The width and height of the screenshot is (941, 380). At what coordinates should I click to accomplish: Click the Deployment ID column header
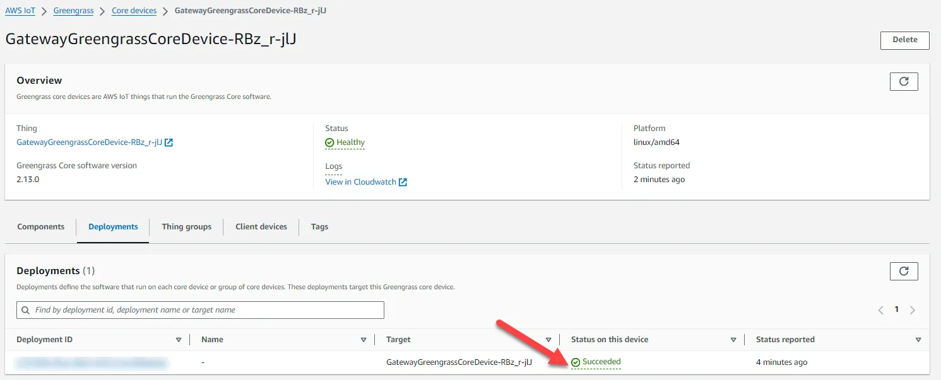(44, 340)
